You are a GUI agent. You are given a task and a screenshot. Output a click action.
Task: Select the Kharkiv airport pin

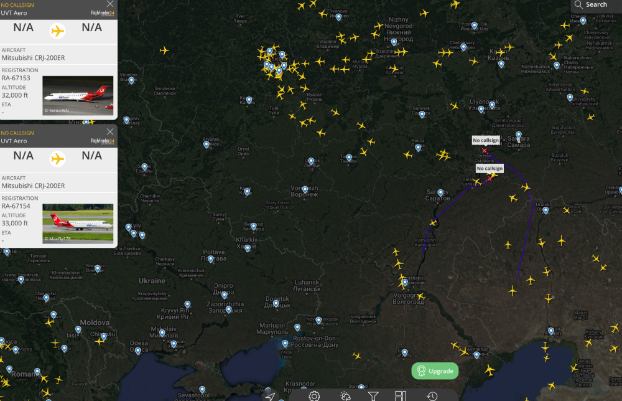tap(247, 247)
